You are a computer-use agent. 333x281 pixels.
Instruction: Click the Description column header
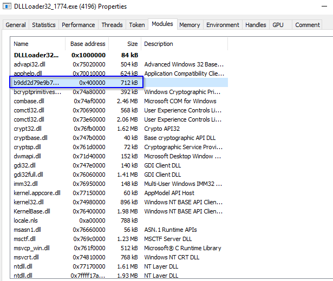tap(184, 44)
